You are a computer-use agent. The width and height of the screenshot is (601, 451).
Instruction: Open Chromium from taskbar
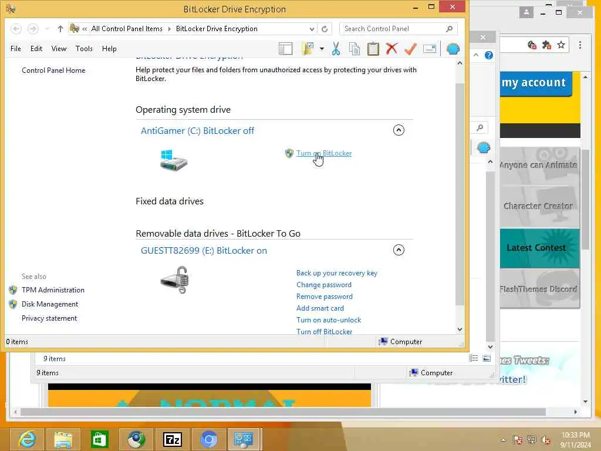208,439
